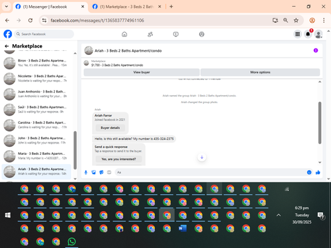
Task: Click the More options button
Action: (x=260, y=72)
